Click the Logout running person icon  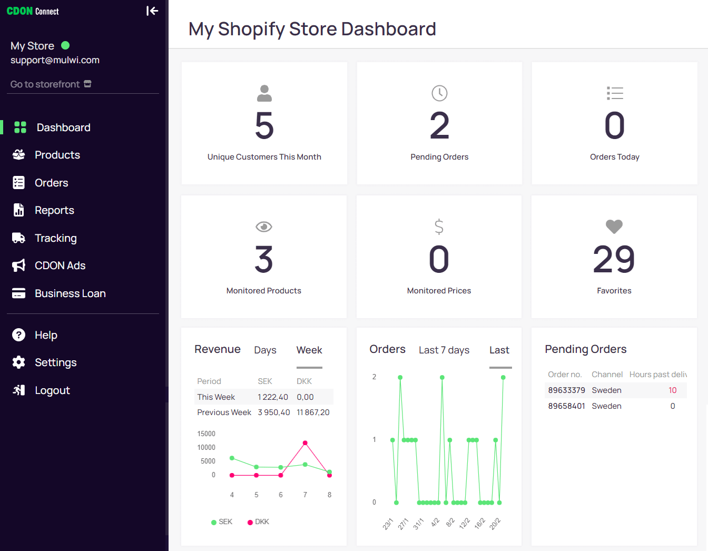click(19, 390)
